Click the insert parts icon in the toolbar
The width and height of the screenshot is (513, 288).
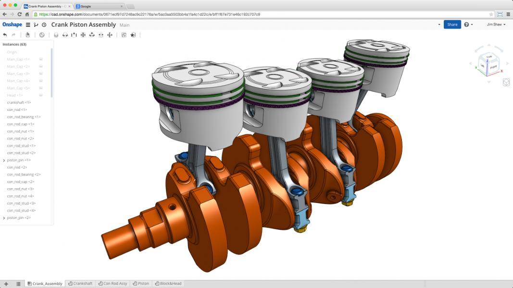28,35
